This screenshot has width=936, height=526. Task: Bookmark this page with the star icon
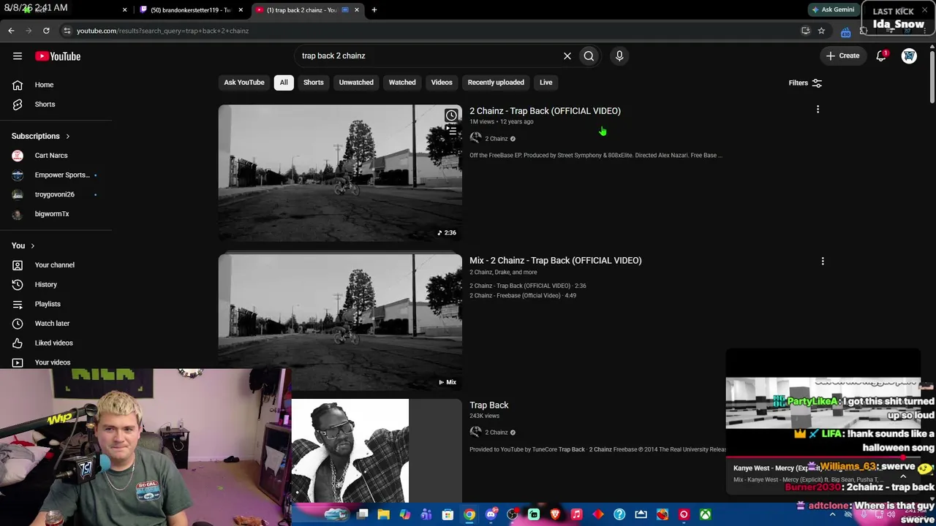click(x=821, y=31)
